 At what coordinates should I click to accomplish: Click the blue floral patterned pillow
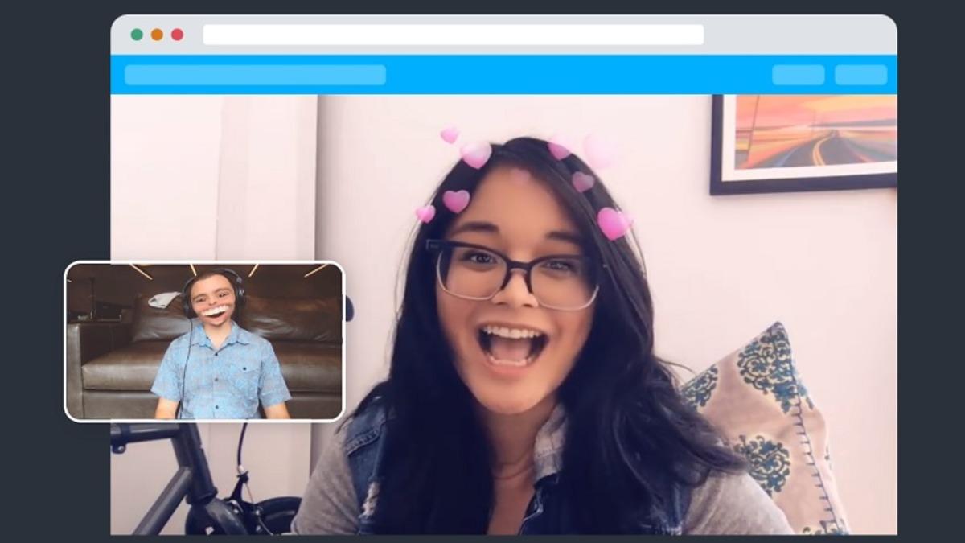(x=772, y=418)
